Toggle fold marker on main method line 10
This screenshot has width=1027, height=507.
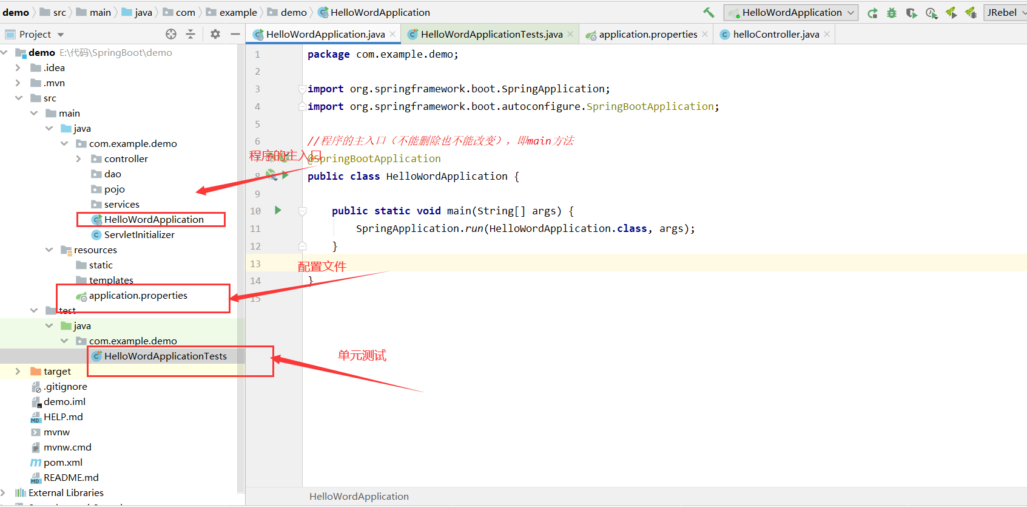click(x=302, y=211)
